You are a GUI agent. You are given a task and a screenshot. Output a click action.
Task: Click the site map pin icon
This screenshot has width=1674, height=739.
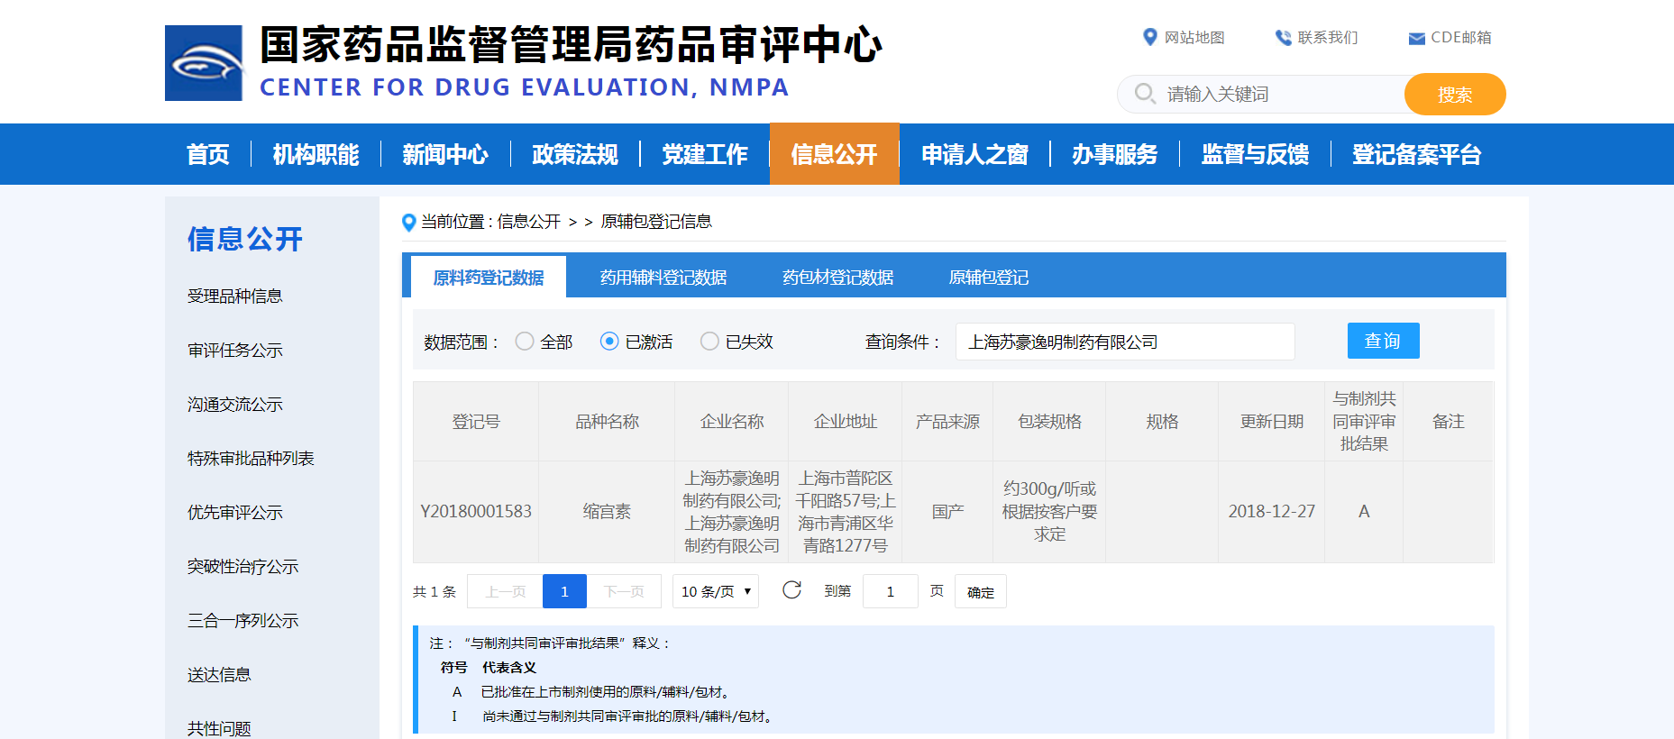[1149, 37]
